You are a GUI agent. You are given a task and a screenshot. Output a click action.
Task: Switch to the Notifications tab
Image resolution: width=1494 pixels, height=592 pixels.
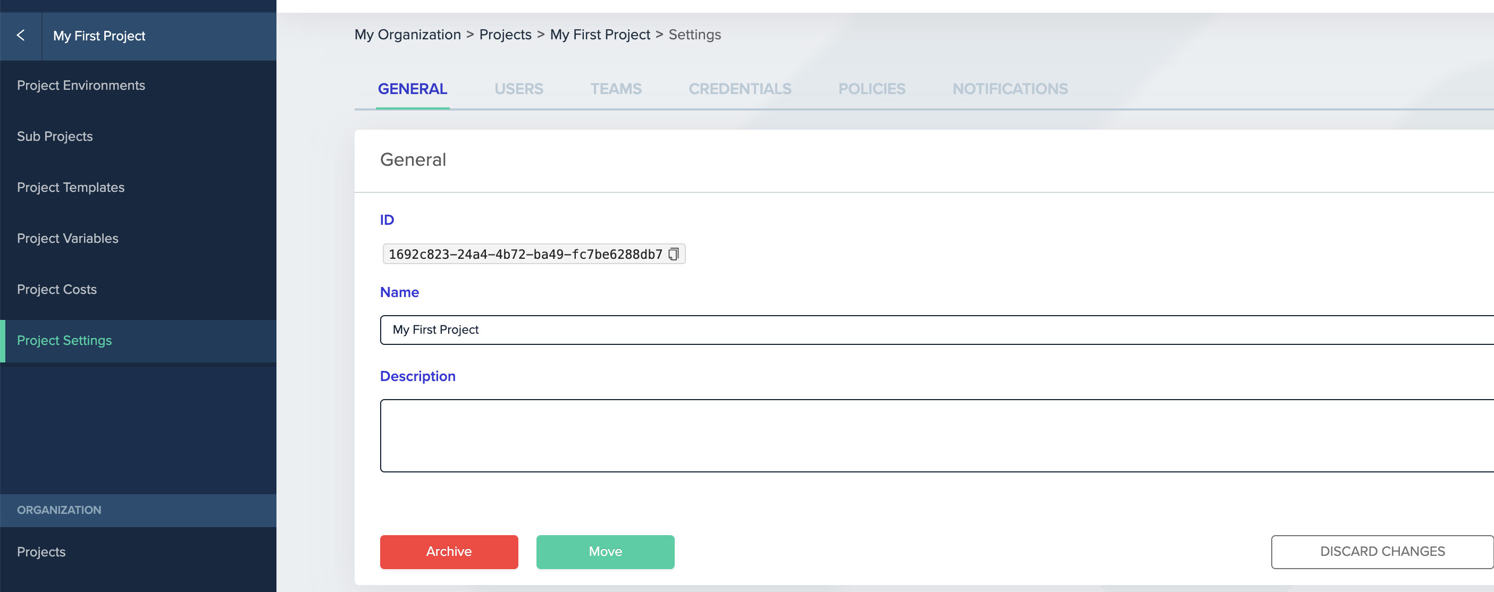click(x=1009, y=89)
